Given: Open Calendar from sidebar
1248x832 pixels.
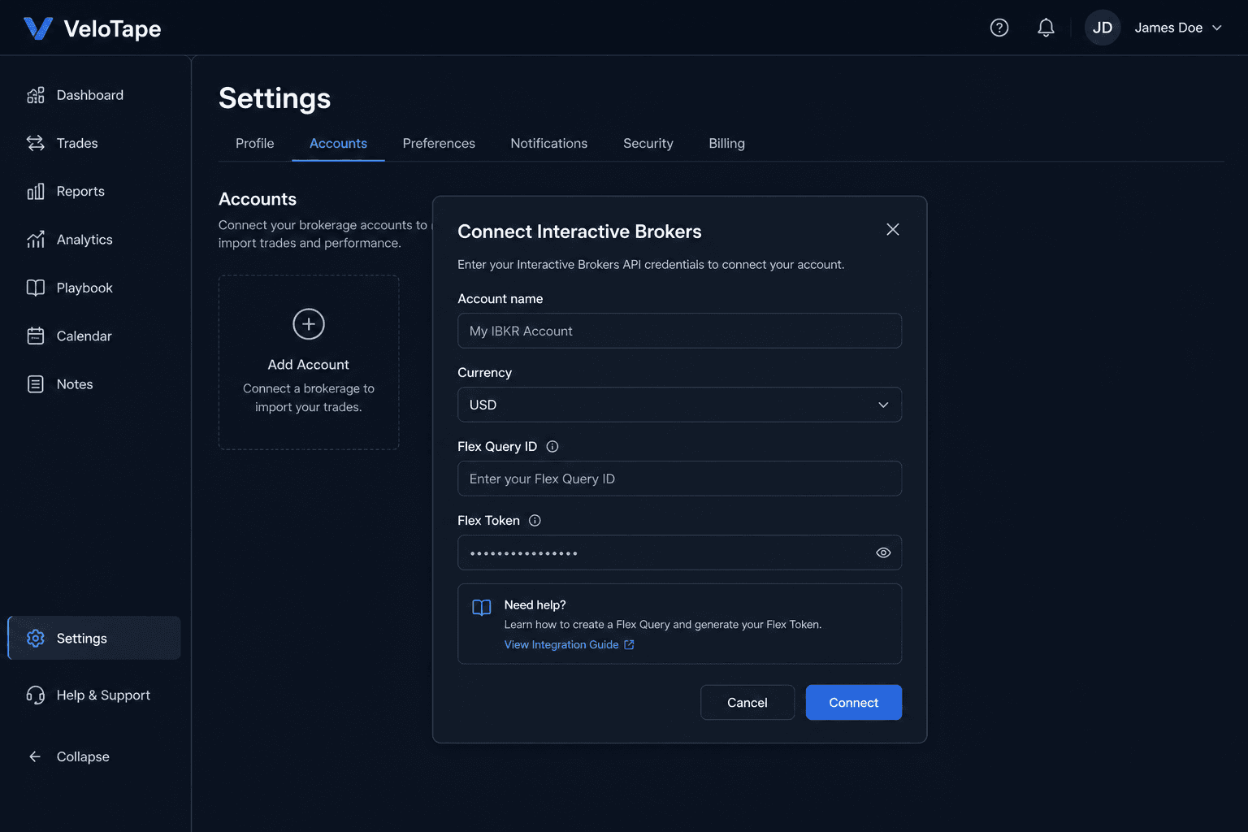Looking at the screenshot, I should click(84, 336).
